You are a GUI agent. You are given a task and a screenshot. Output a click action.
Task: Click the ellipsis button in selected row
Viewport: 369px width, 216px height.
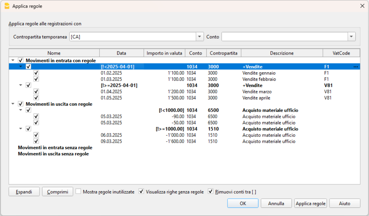click(356, 67)
